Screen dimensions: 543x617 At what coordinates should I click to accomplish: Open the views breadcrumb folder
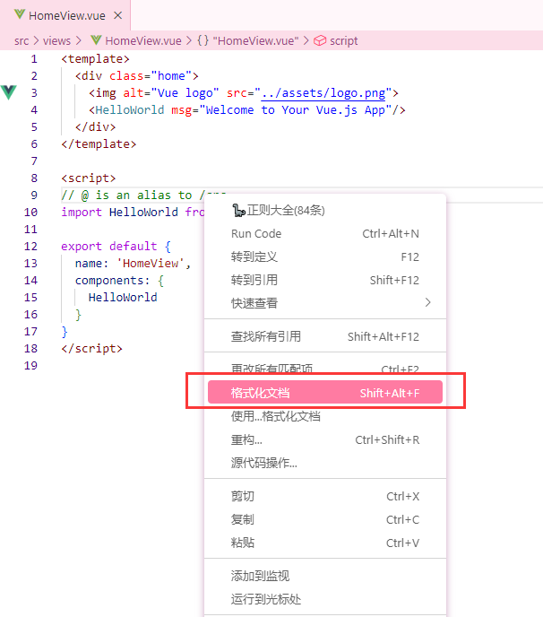tap(56, 40)
